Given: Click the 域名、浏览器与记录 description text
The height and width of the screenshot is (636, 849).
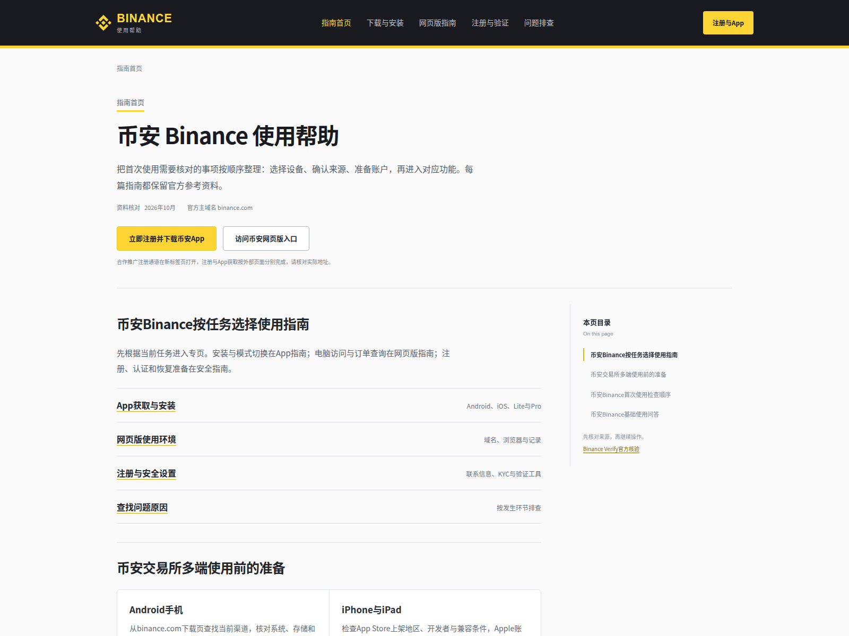Looking at the screenshot, I should click(x=513, y=440).
